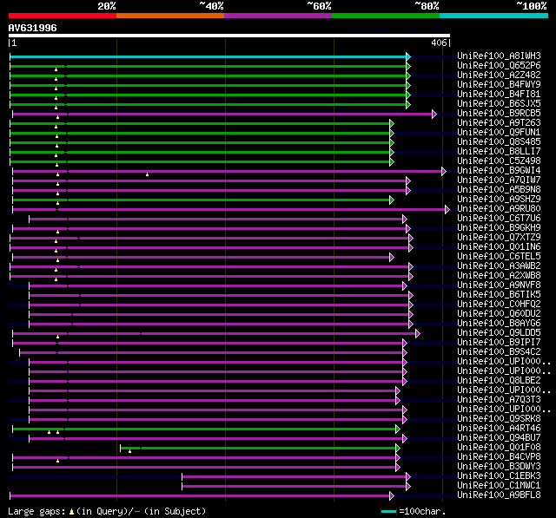
Task: Click the UniRef100_B9GKH9 label
Action: [x=499, y=228]
